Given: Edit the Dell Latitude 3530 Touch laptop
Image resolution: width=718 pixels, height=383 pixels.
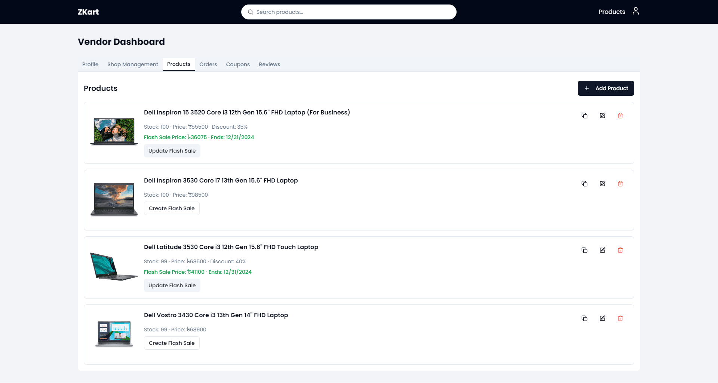Looking at the screenshot, I should 603,250.
